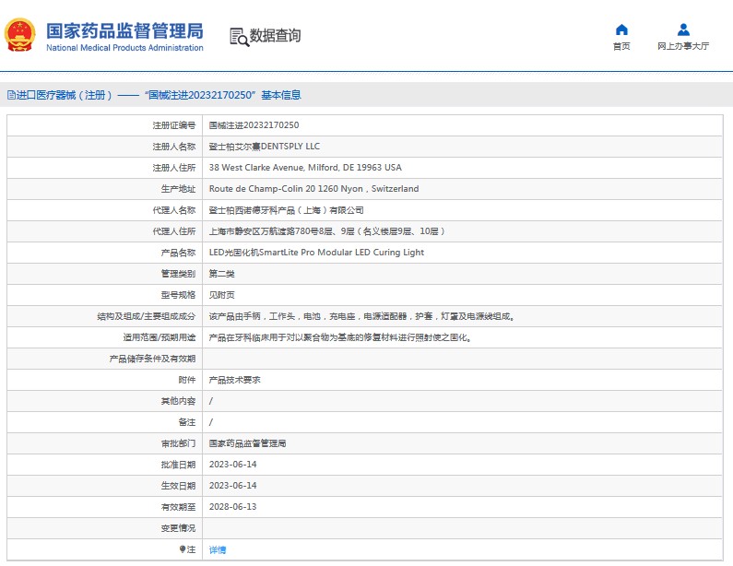Image resolution: width=733 pixels, height=566 pixels.
Task: Click the 附件 label
Action: pos(186,380)
